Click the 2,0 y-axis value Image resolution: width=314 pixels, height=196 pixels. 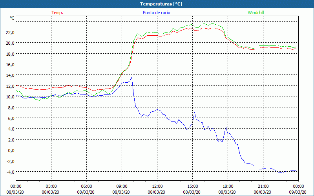click(11, 140)
